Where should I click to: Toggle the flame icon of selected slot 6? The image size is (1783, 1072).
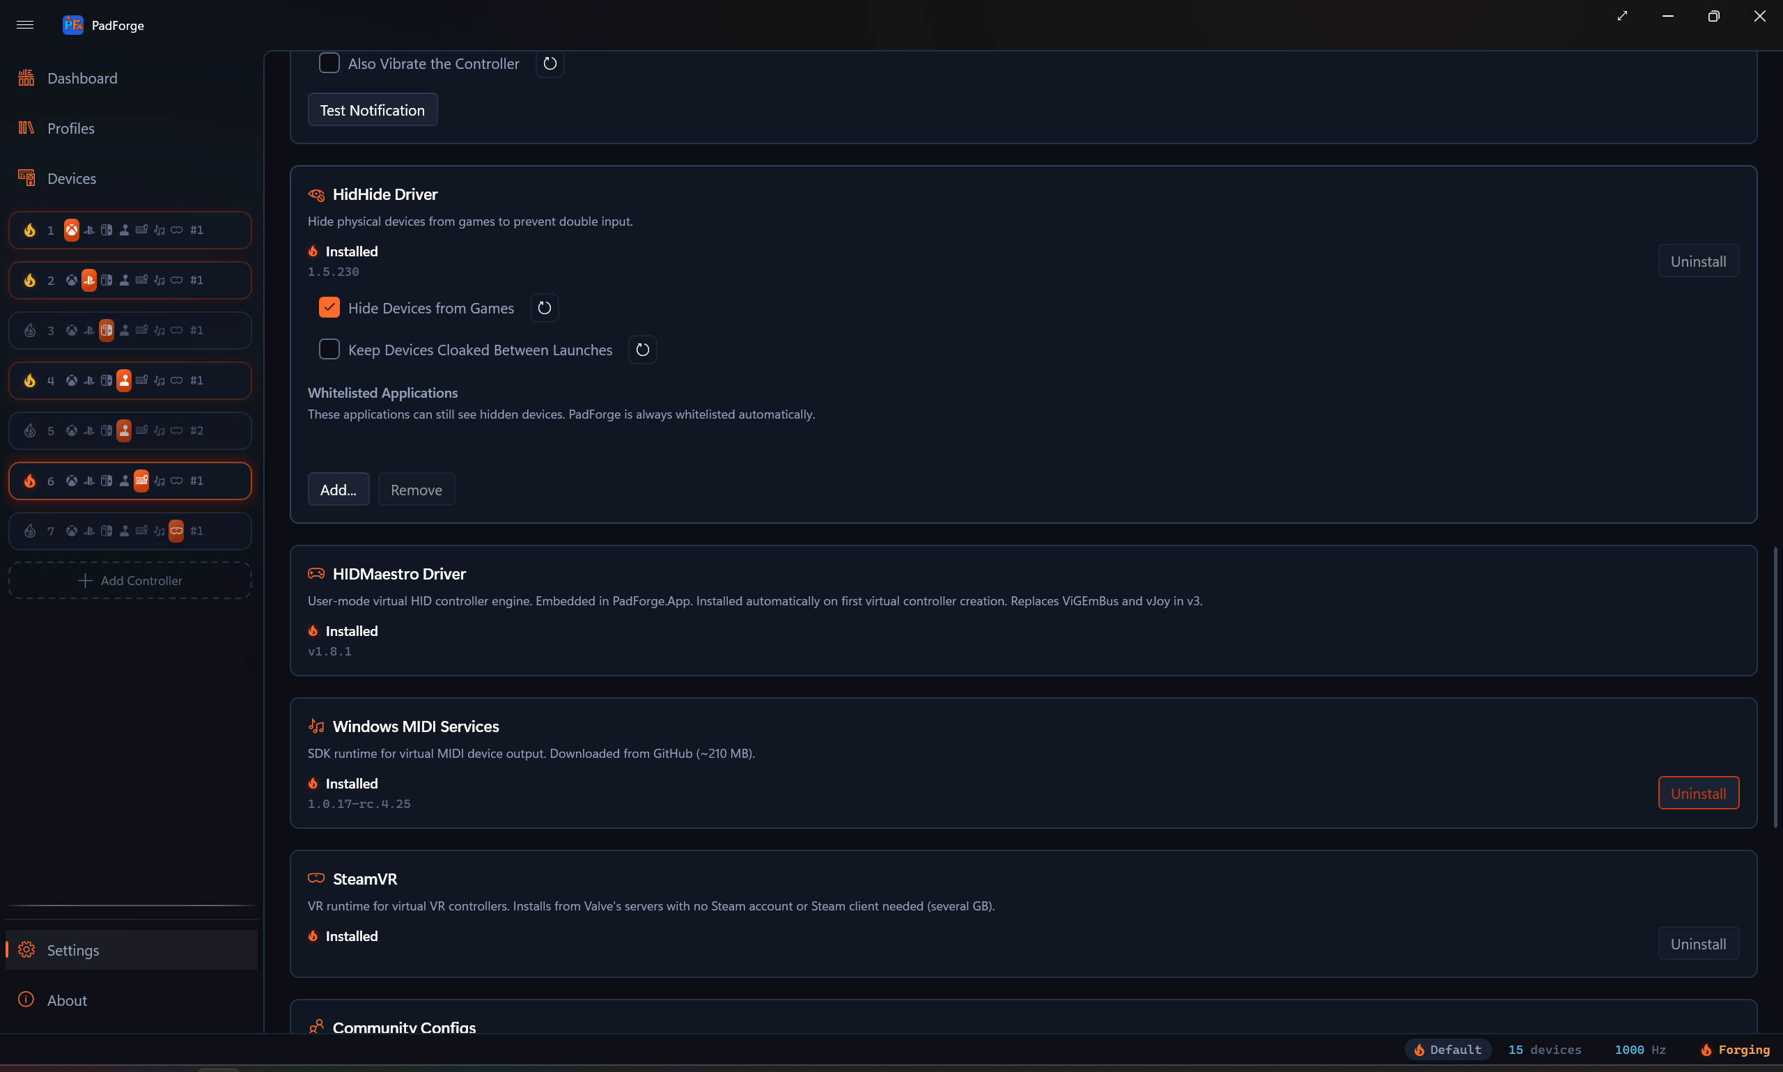30,481
